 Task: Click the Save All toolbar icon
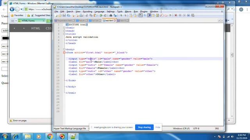[x=68, y=16]
